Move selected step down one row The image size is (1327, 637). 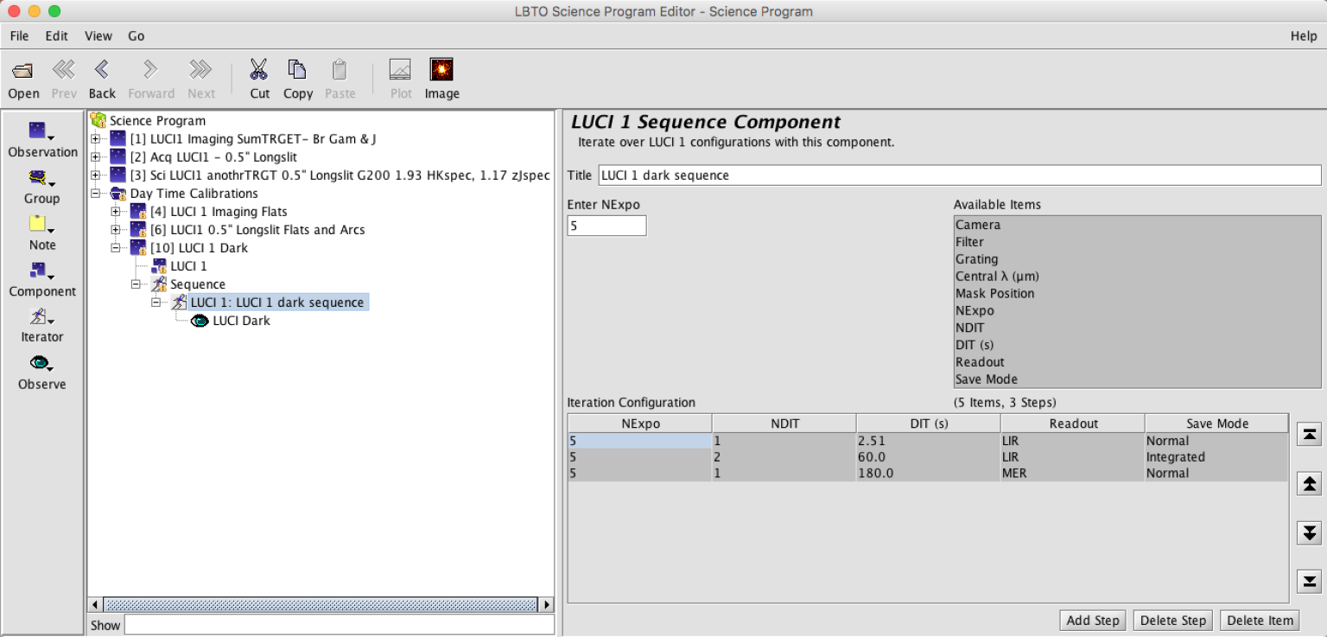pos(1310,532)
